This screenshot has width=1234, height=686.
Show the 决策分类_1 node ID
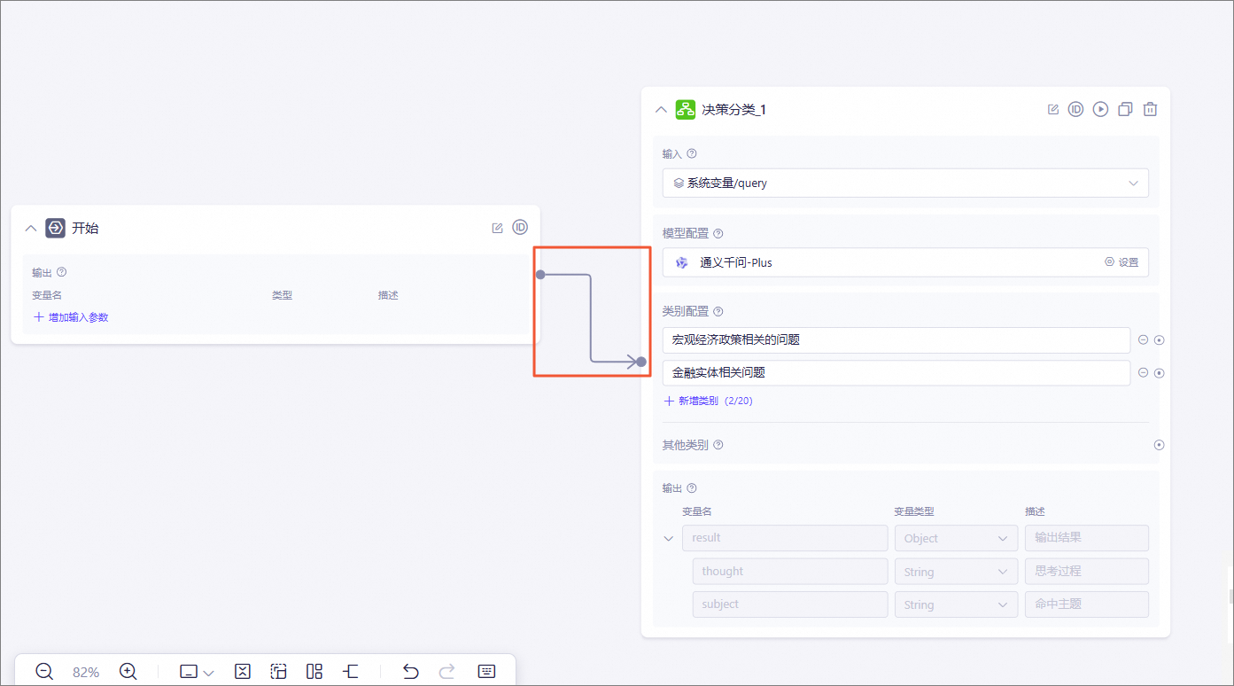tap(1075, 110)
